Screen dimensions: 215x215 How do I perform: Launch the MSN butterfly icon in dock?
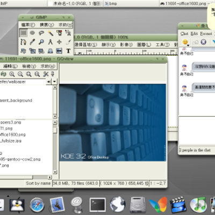[x=158, y=205]
